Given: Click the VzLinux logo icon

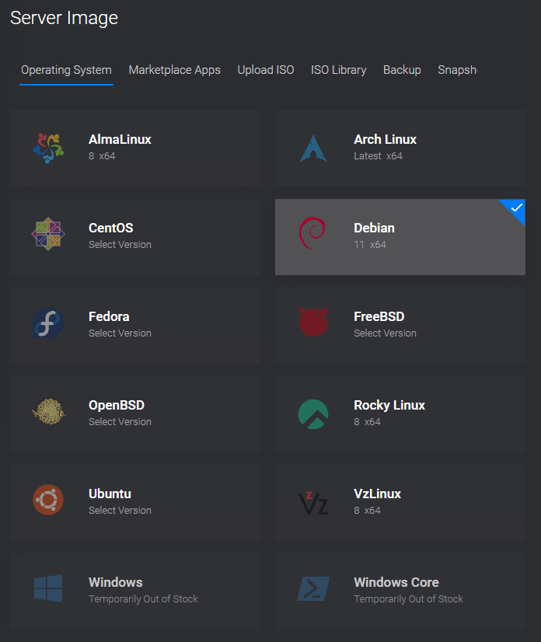Looking at the screenshot, I should (x=313, y=502).
